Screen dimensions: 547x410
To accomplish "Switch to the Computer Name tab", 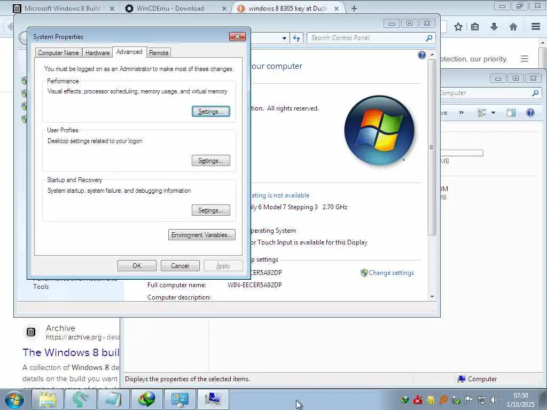I will (58, 53).
